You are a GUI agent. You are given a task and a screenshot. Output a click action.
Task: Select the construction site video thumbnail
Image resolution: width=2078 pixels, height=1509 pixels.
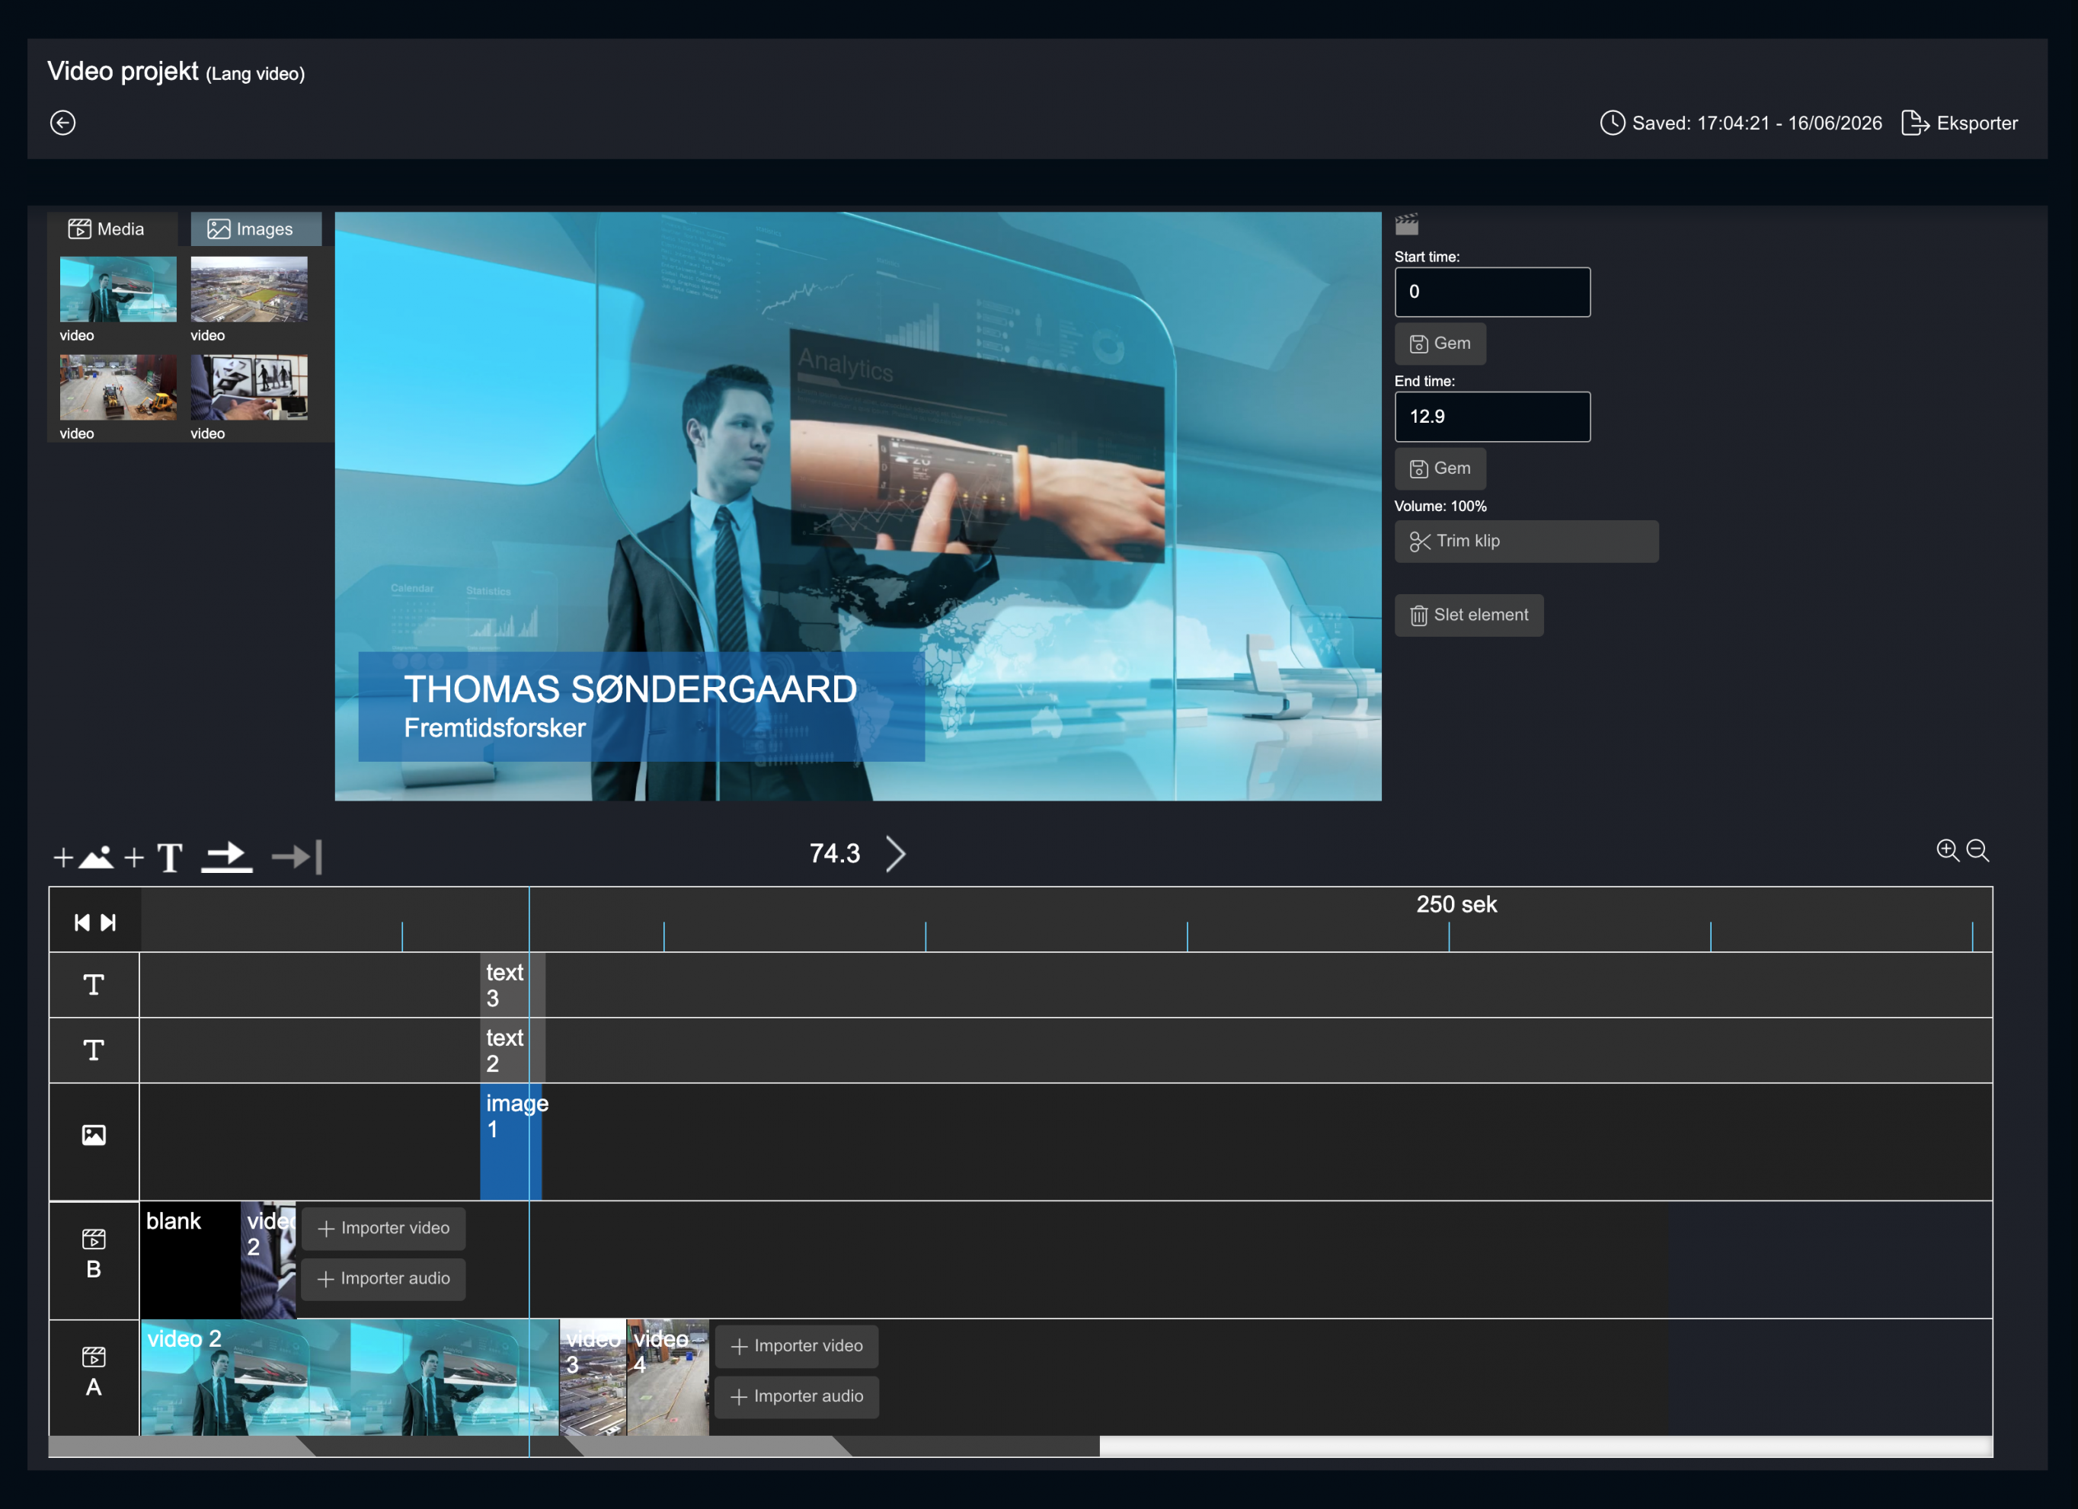point(118,387)
